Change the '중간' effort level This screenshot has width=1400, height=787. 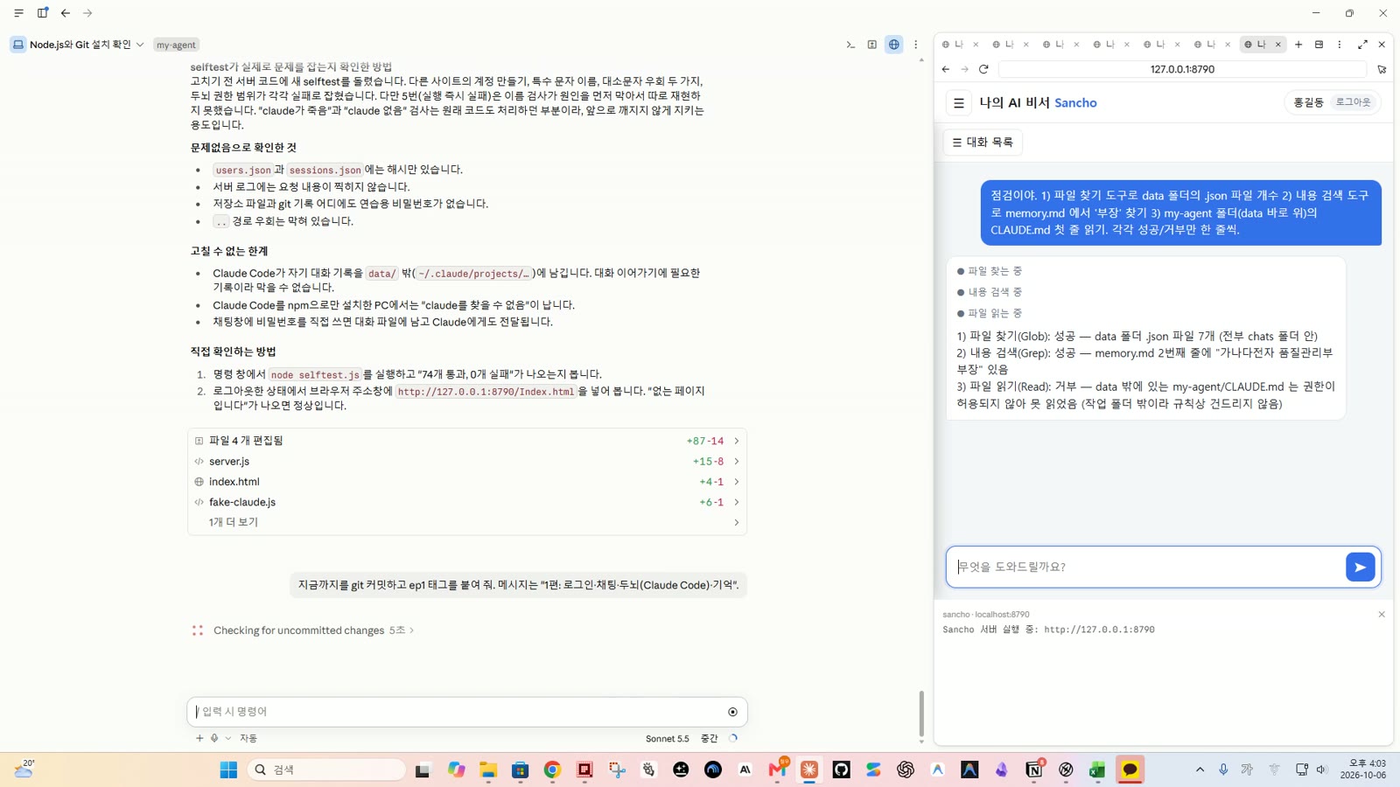coord(709,739)
